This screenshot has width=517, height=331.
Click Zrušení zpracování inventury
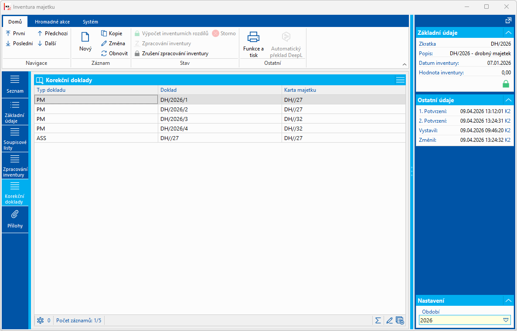click(x=171, y=53)
